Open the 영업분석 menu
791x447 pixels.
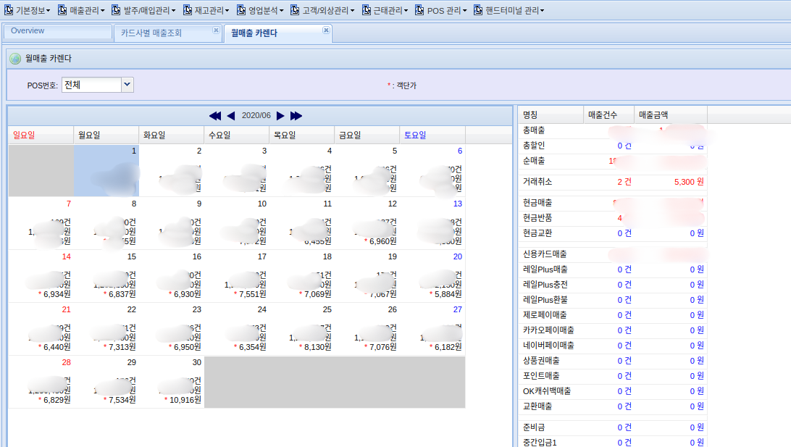(x=260, y=10)
